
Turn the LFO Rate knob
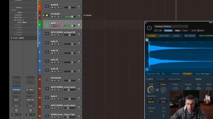[x=151, y=90]
